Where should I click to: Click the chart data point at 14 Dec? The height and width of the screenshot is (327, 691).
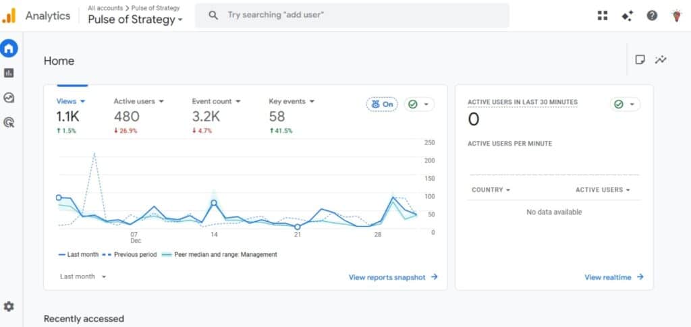[x=214, y=203]
